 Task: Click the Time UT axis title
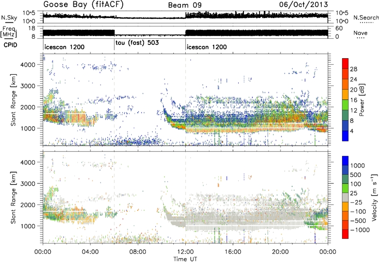(185, 259)
